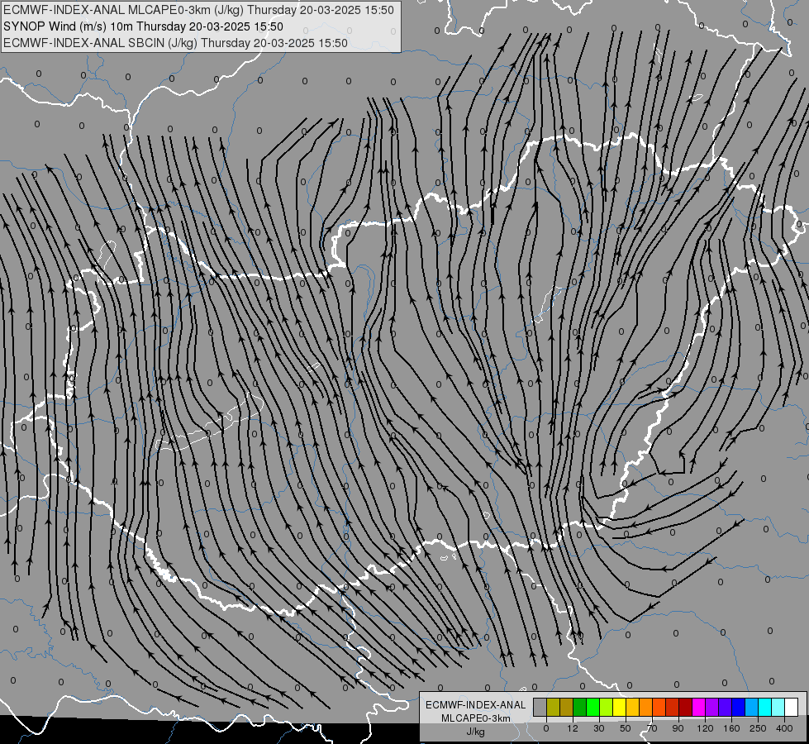The height and width of the screenshot is (744, 809).
Task: Click the legend's ECMWF-INDEX-ANAL label
Action: coord(476,705)
